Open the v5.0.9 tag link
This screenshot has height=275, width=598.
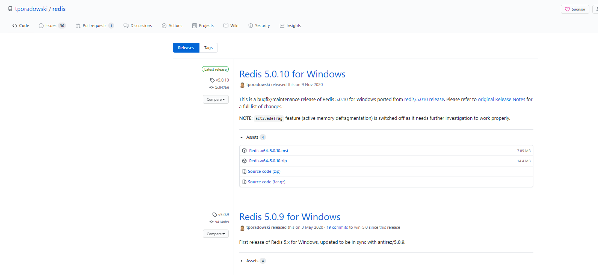coord(221,215)
